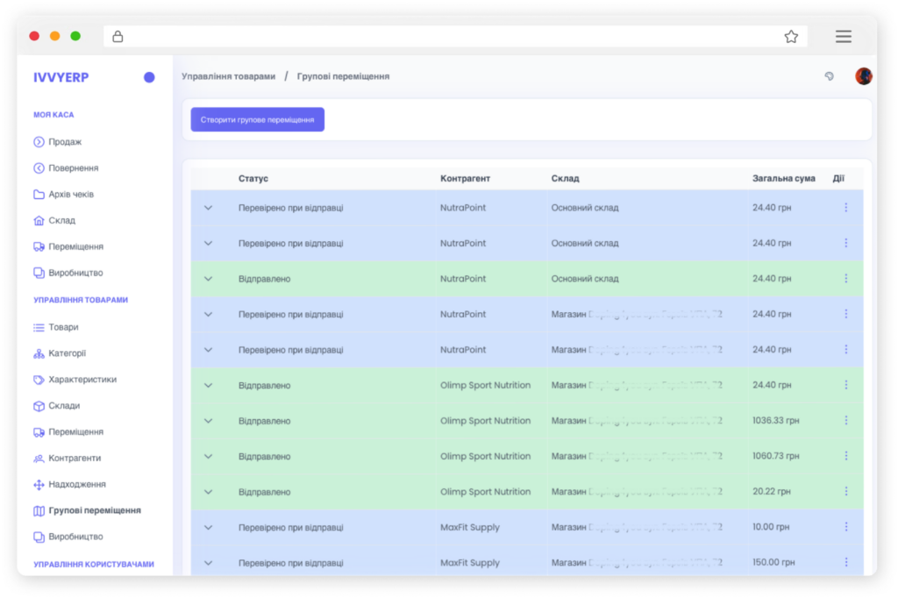This screenshot has width=898, height=598.
Task: Open the Контрагенти people icon
Action: [39, 459]
